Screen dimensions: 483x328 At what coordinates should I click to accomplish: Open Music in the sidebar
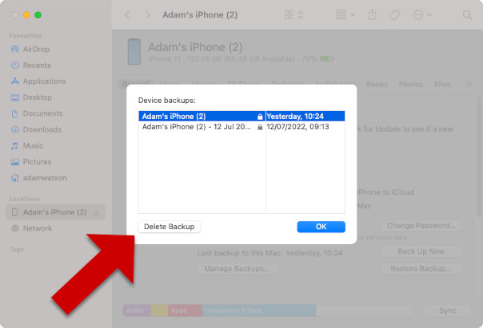pos(27,146)
